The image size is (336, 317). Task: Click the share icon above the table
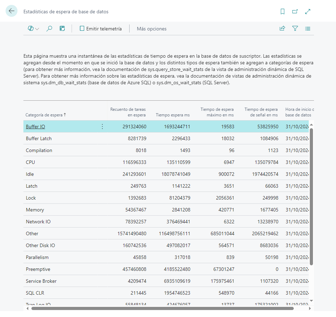pyautogui.click(x=282, y=28)
